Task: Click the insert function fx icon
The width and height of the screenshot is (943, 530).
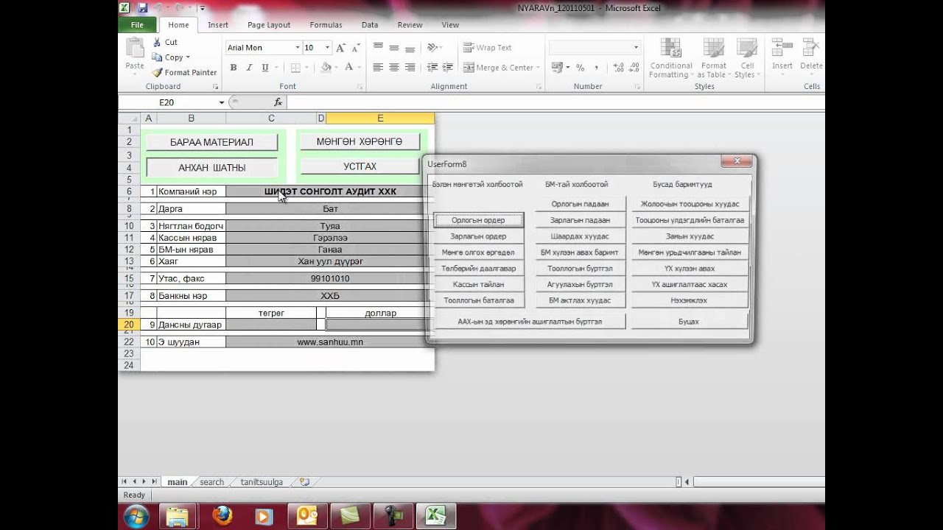Action: pos(278,102)
